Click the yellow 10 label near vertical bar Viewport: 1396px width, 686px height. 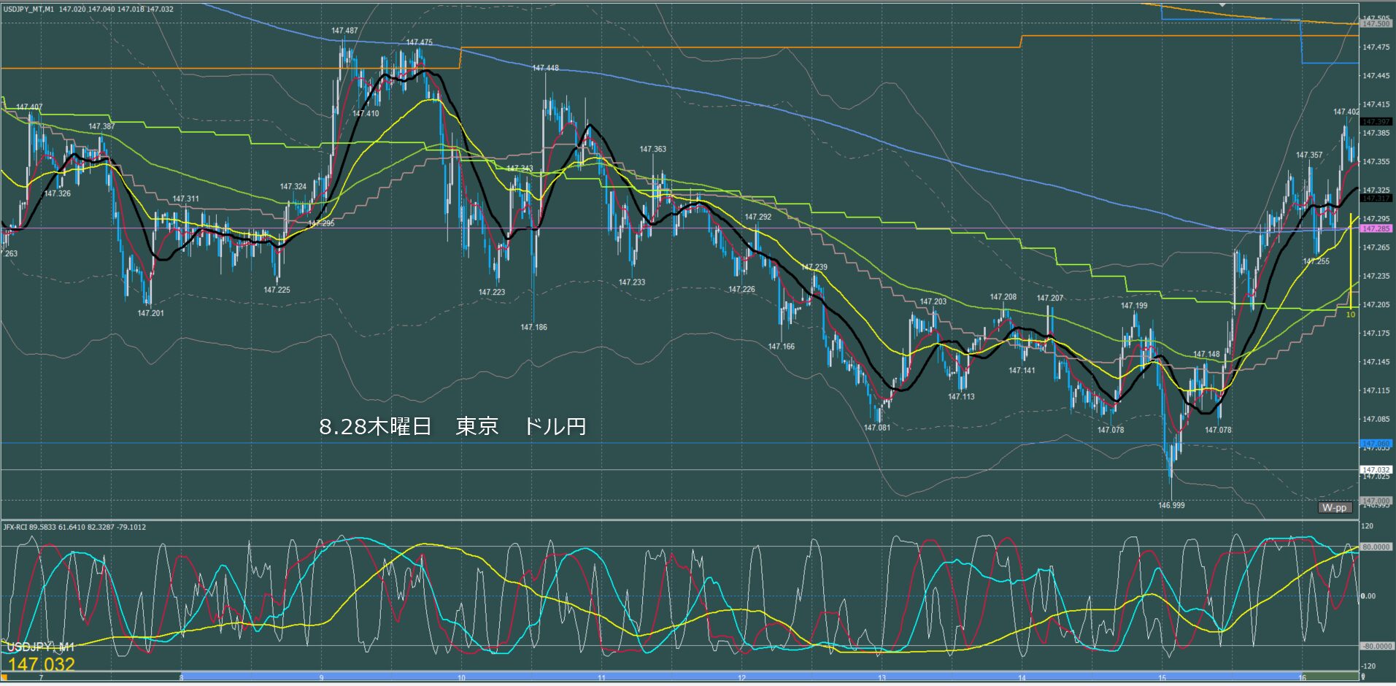pos(1350,315)
